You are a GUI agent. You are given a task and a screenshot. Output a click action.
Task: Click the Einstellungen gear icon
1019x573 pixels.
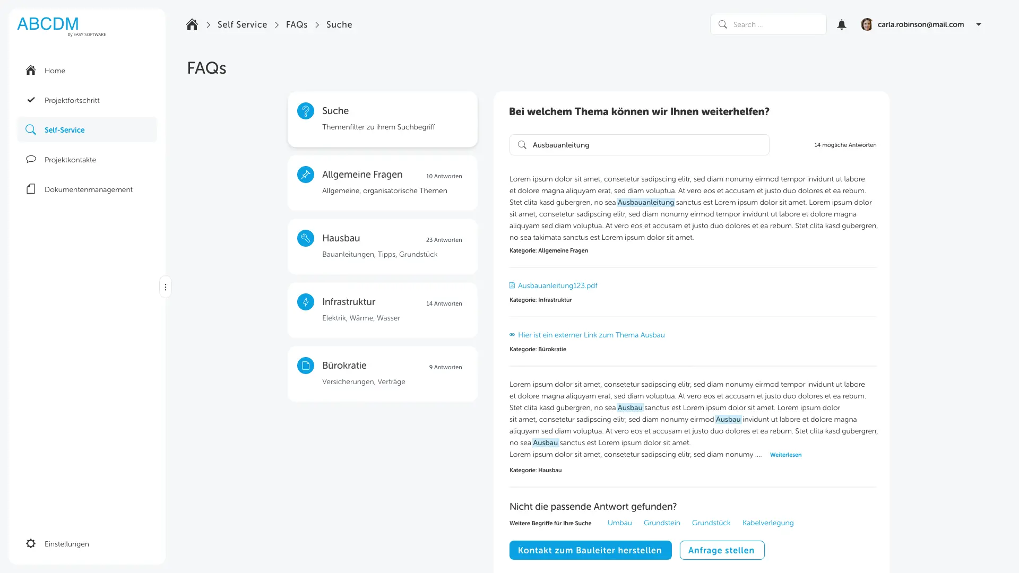[31, 544]
